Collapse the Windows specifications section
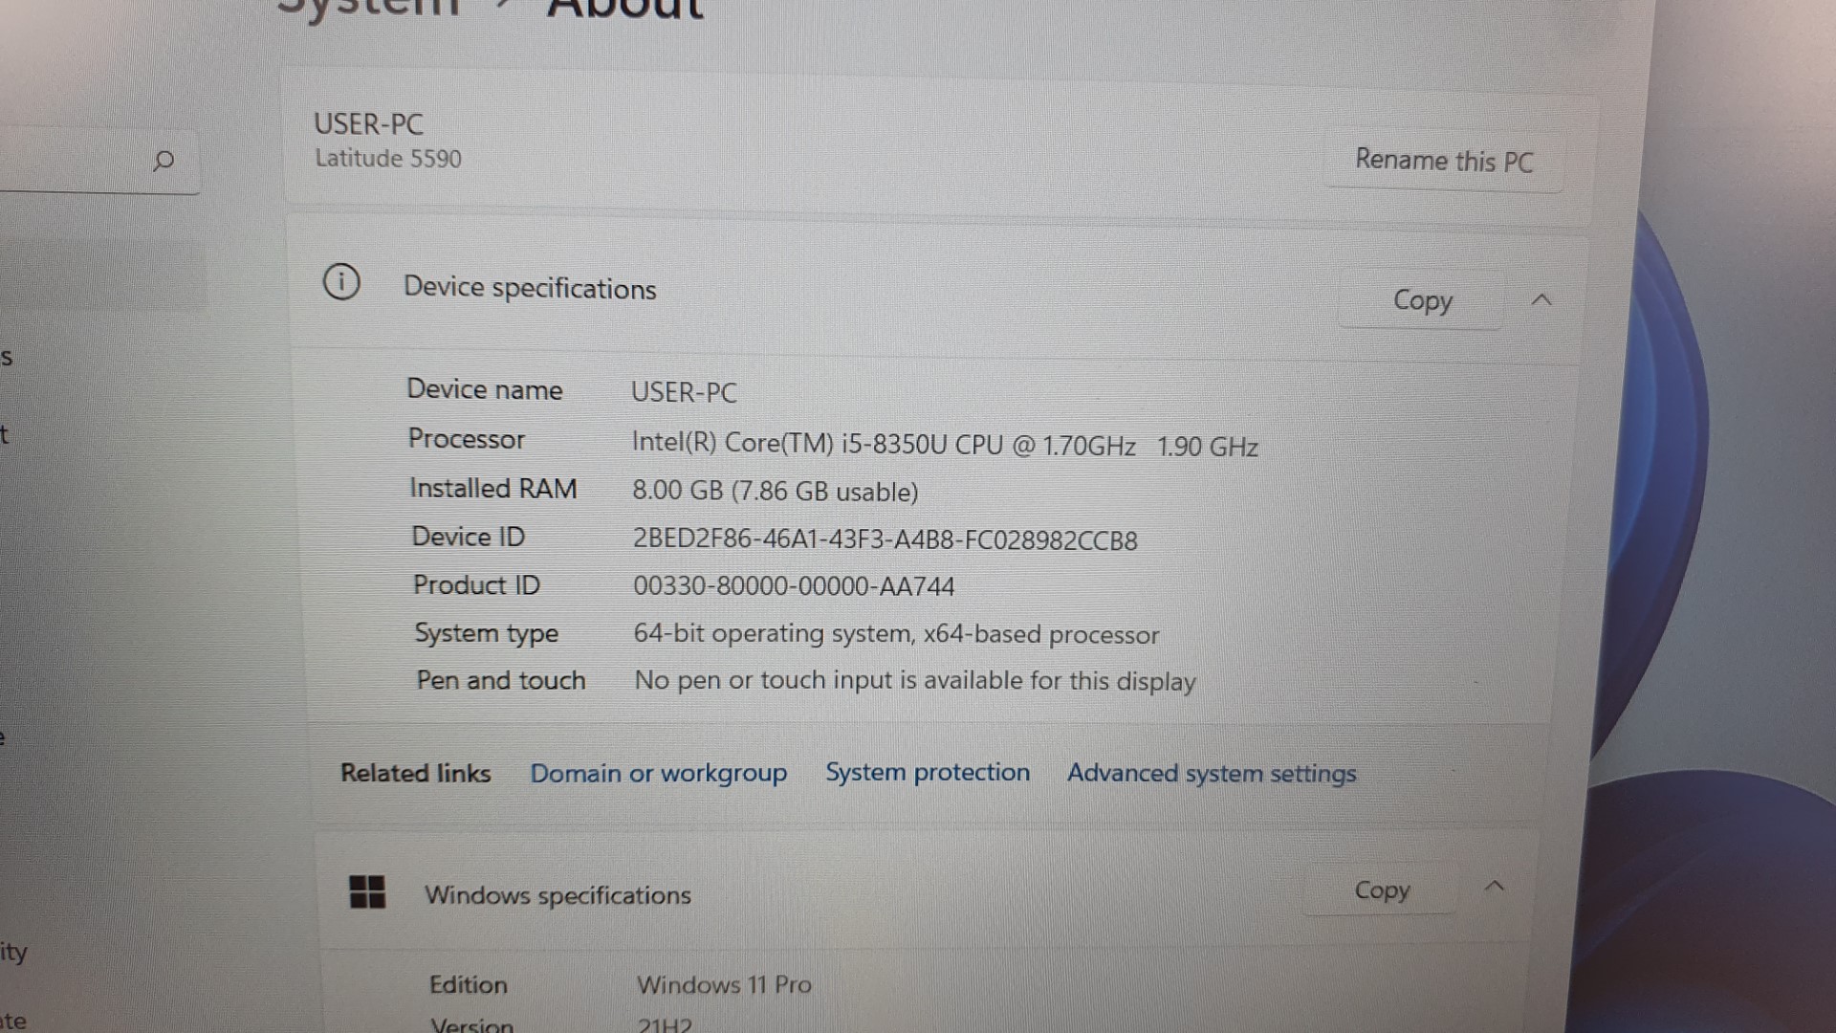Viewport: 1836px width, 1033px height. (x=1494, y=887)
